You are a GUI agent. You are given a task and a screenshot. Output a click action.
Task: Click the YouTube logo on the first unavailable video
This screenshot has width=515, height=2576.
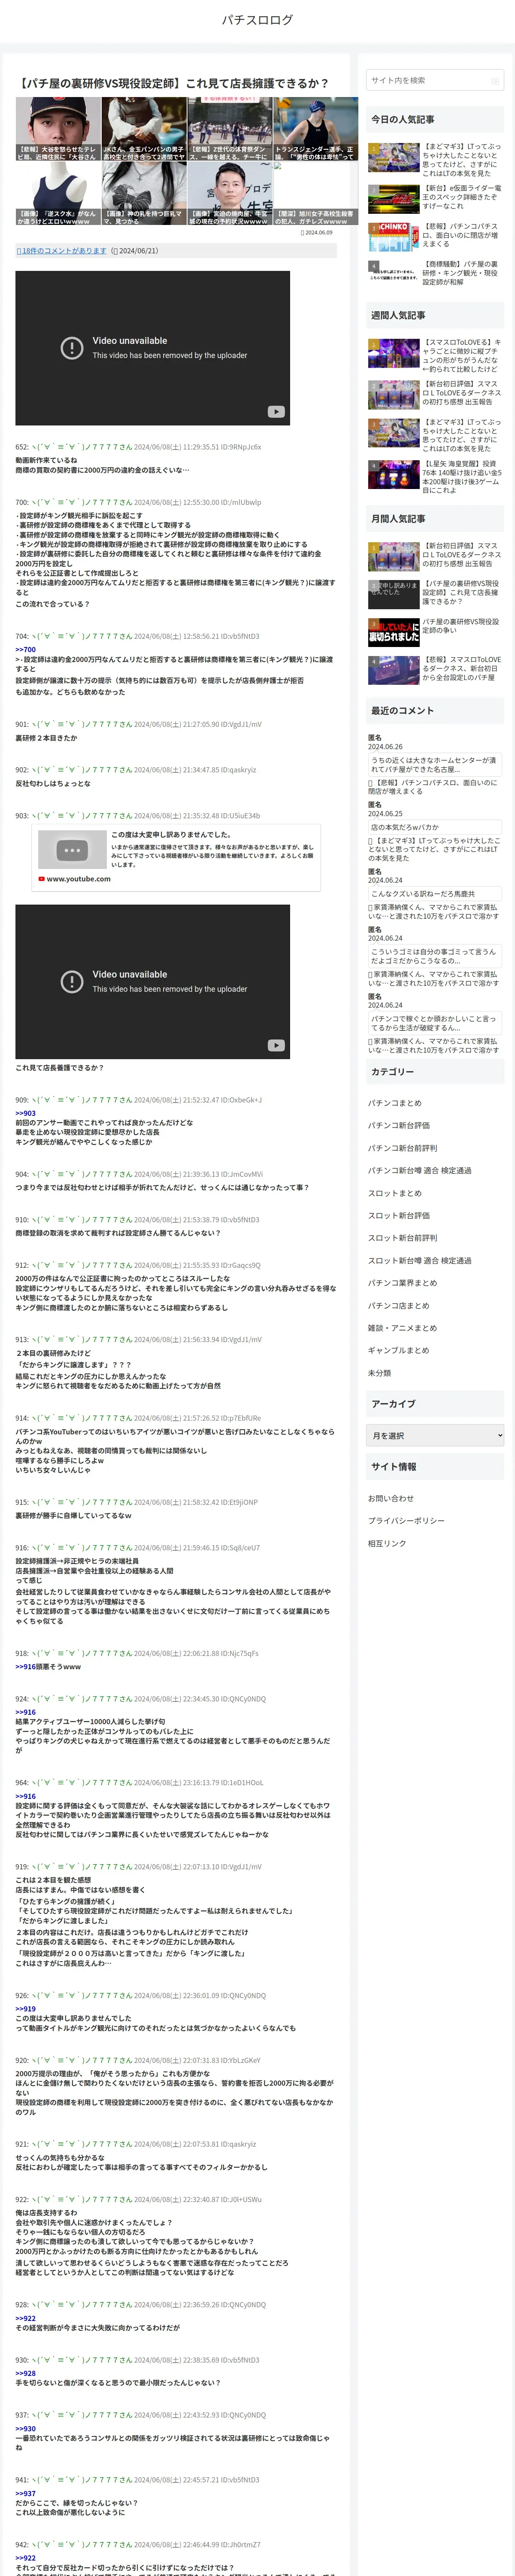click(x=276, y=412)
